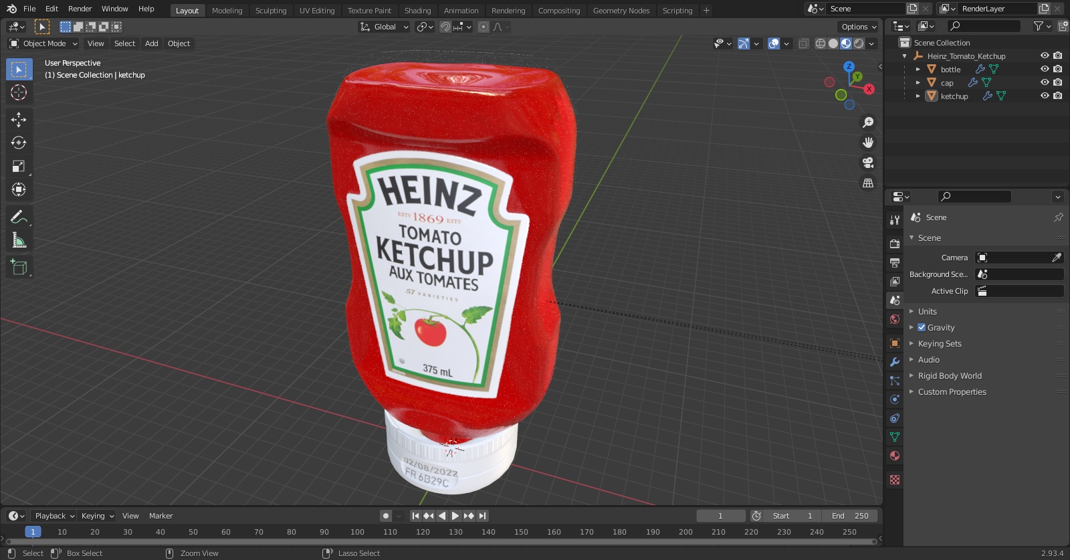Disable ketchup object in renders
This screenshot has width=1070, height=560.
coord(1057,96)
